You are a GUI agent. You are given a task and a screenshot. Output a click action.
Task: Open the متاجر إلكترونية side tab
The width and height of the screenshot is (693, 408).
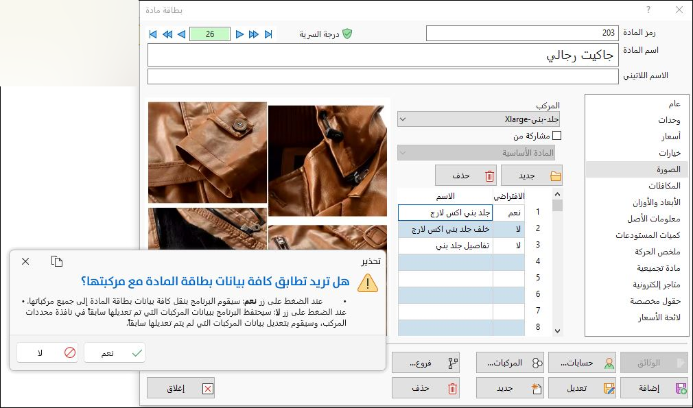click(x=637, y=285)
